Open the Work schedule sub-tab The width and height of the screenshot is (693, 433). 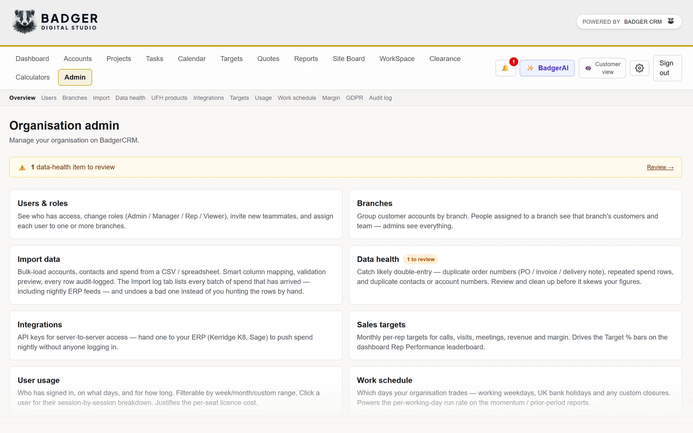pos(297,98)
